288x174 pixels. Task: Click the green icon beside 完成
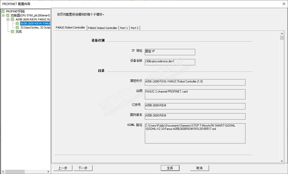(x=13, y=32)
